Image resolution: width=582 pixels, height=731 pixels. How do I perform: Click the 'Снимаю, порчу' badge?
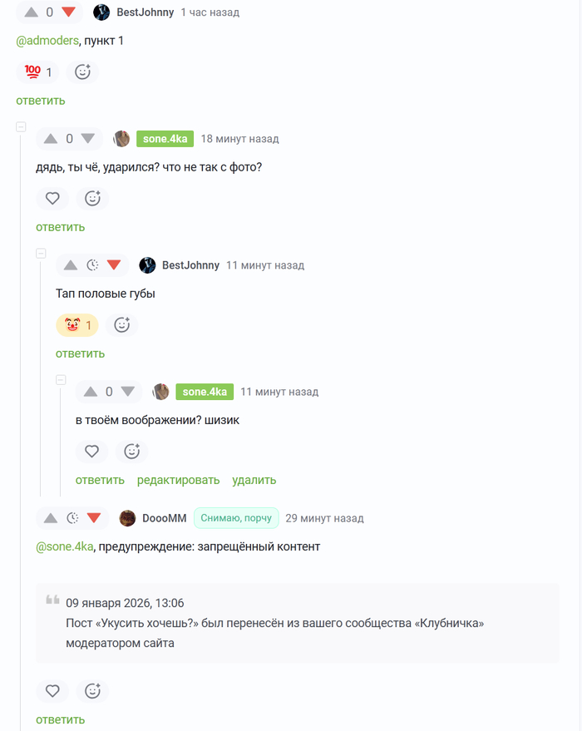236,518
